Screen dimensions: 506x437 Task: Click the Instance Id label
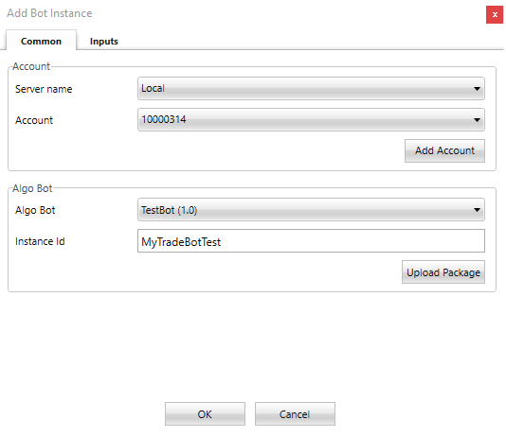click(x=40, y=241)
